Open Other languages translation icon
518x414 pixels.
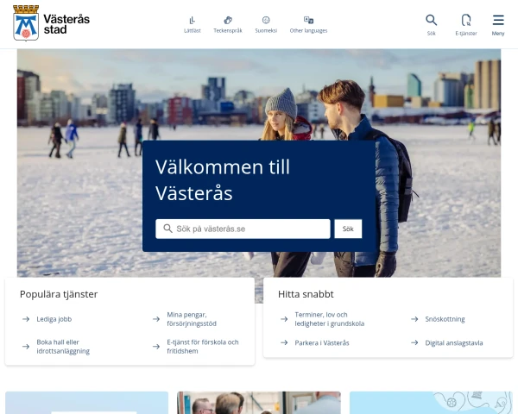(x=308, y=20)
